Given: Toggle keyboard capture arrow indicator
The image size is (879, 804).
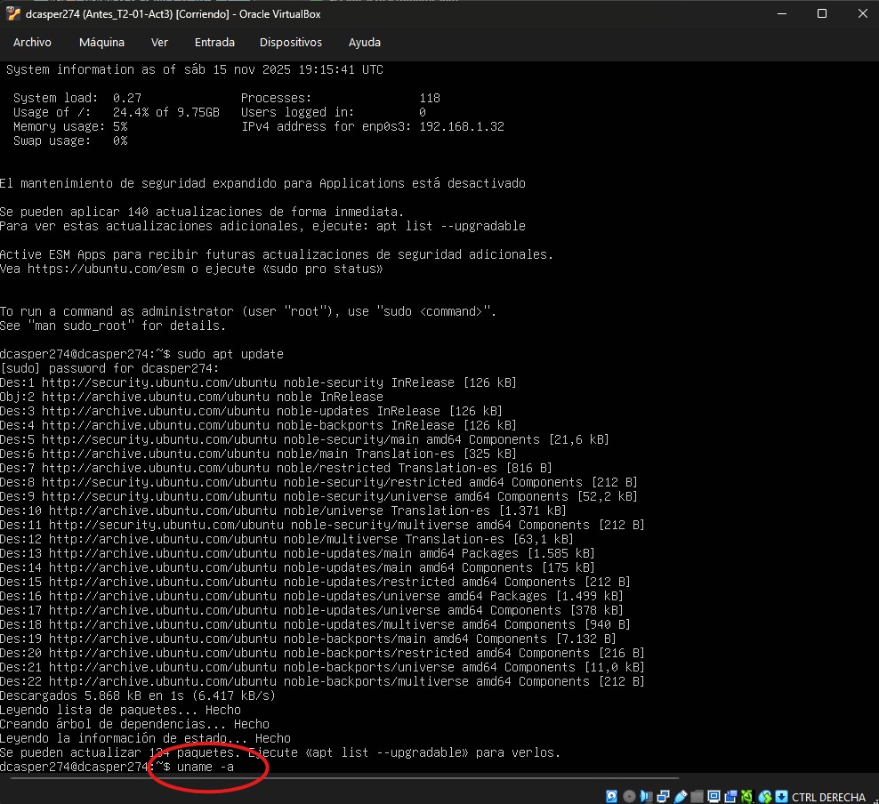Looking at the screenshot, I should (781, 796).
